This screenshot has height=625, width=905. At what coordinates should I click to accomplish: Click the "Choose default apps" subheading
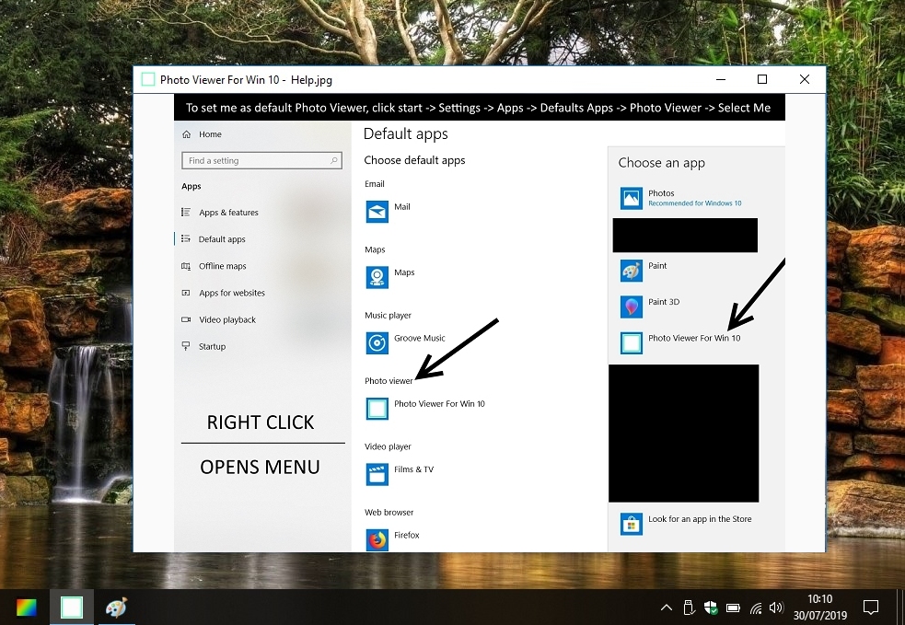(x=414, y=160)
